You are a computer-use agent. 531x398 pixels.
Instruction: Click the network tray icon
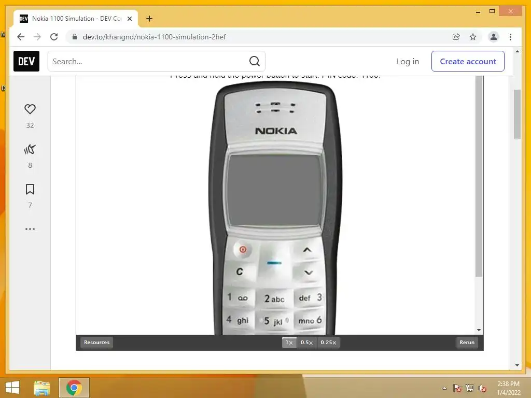tap(470, 388)
